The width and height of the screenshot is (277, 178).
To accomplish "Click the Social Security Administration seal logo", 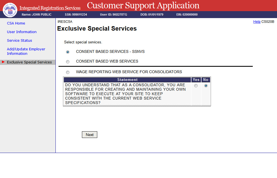I will click(10, 10).
